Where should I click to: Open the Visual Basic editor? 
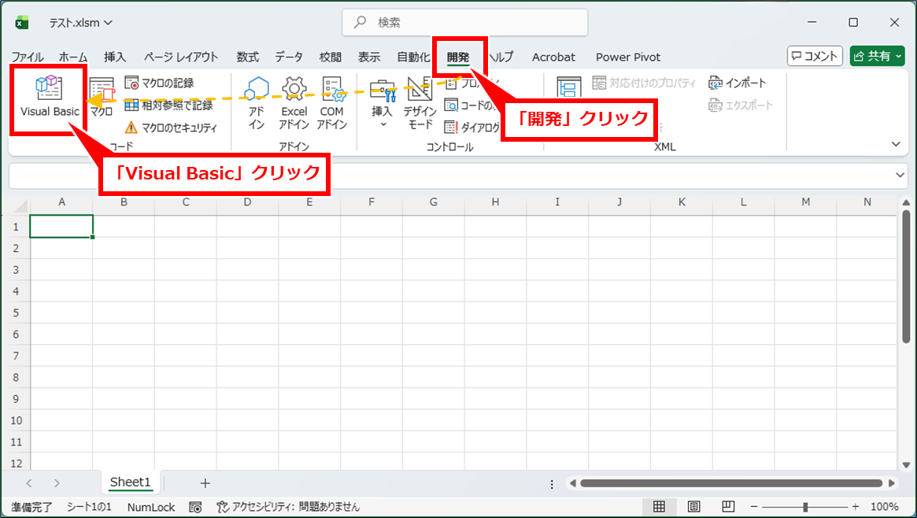(50, 96)
